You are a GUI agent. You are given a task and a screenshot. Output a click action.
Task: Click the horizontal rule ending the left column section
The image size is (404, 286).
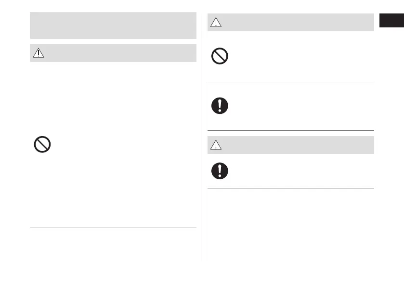[x=113, y=227]
